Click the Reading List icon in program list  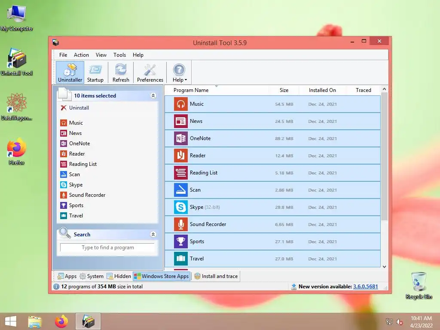tap(181, 173)
